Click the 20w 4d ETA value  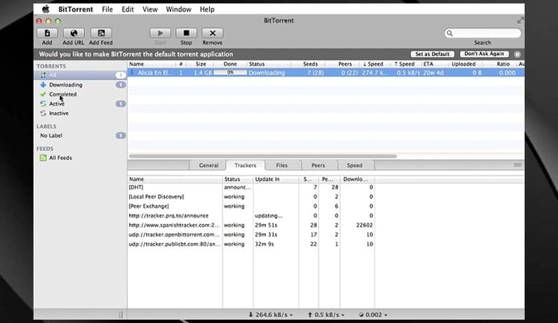(x=433, y=73)
